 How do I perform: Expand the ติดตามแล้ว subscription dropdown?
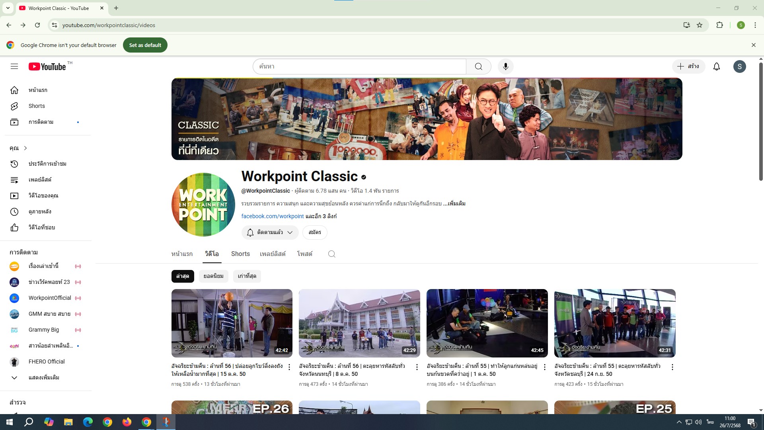[270, 233]
